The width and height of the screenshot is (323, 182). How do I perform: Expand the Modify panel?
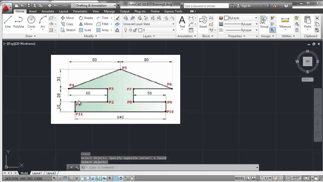tap(90, 36)
